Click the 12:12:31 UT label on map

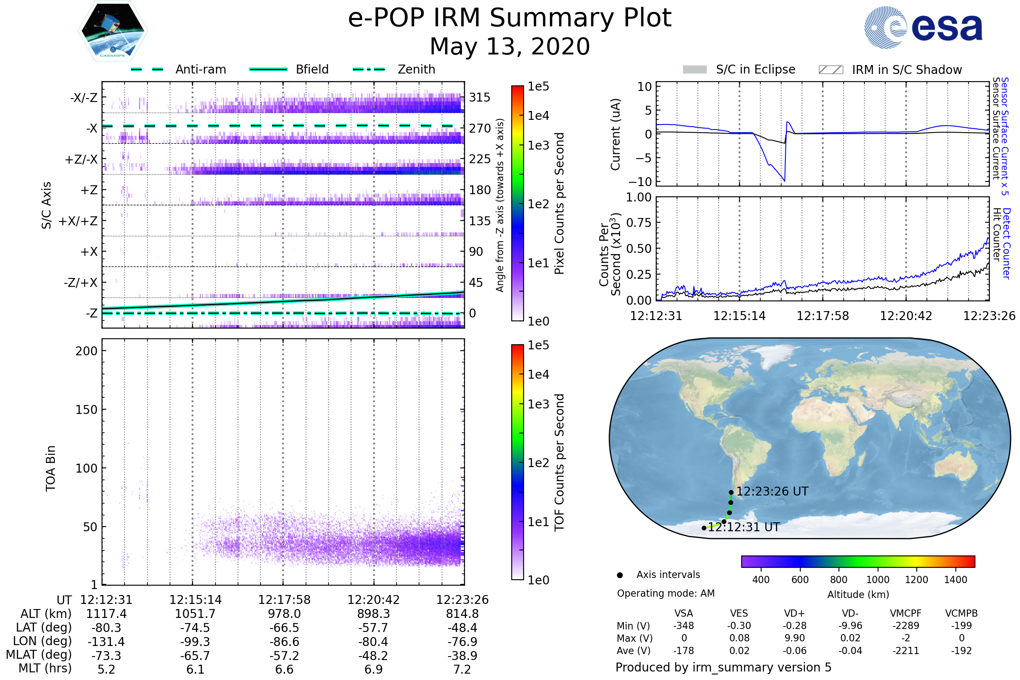pos(743,527)
